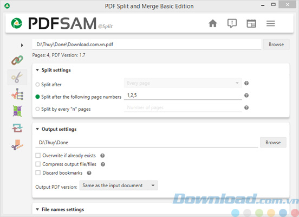This screenshot has width=299, height=217.
Task: Show help for every n pages
Action: coord(246,107)
